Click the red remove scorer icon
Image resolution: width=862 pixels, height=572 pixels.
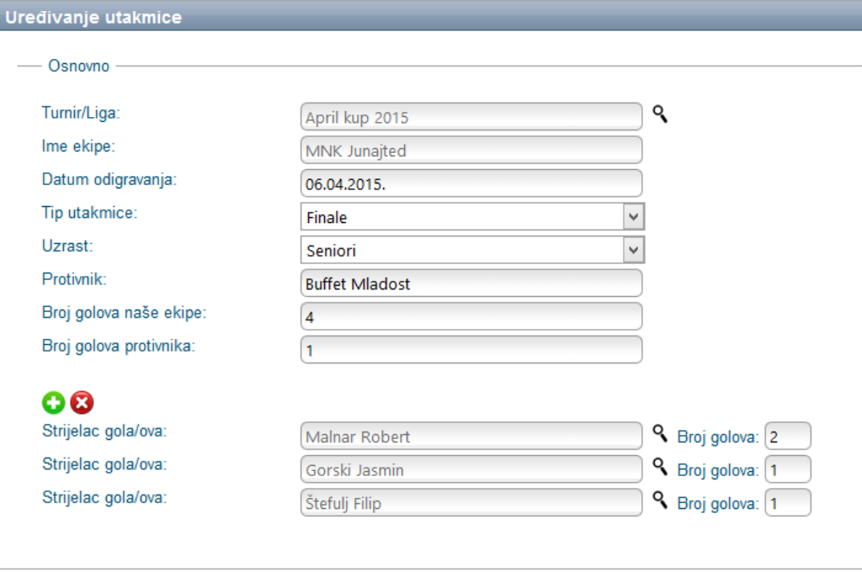click(82, 403)
